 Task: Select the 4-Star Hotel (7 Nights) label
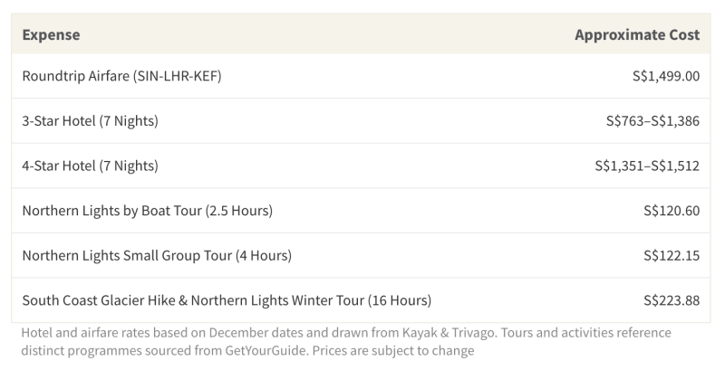coord(90,166)
